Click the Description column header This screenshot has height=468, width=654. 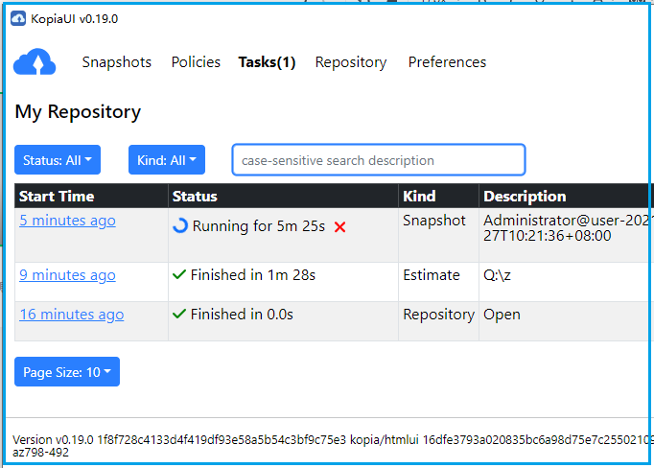tap(525, 196)
